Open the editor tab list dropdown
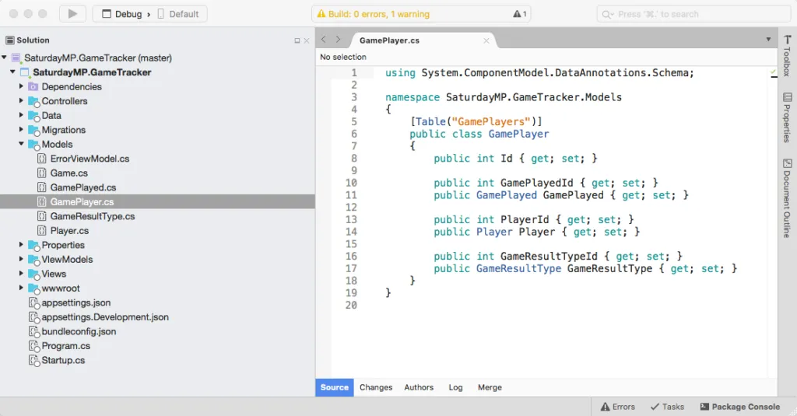The height and width of the screenshot is (416, 797). coord(768,40)
